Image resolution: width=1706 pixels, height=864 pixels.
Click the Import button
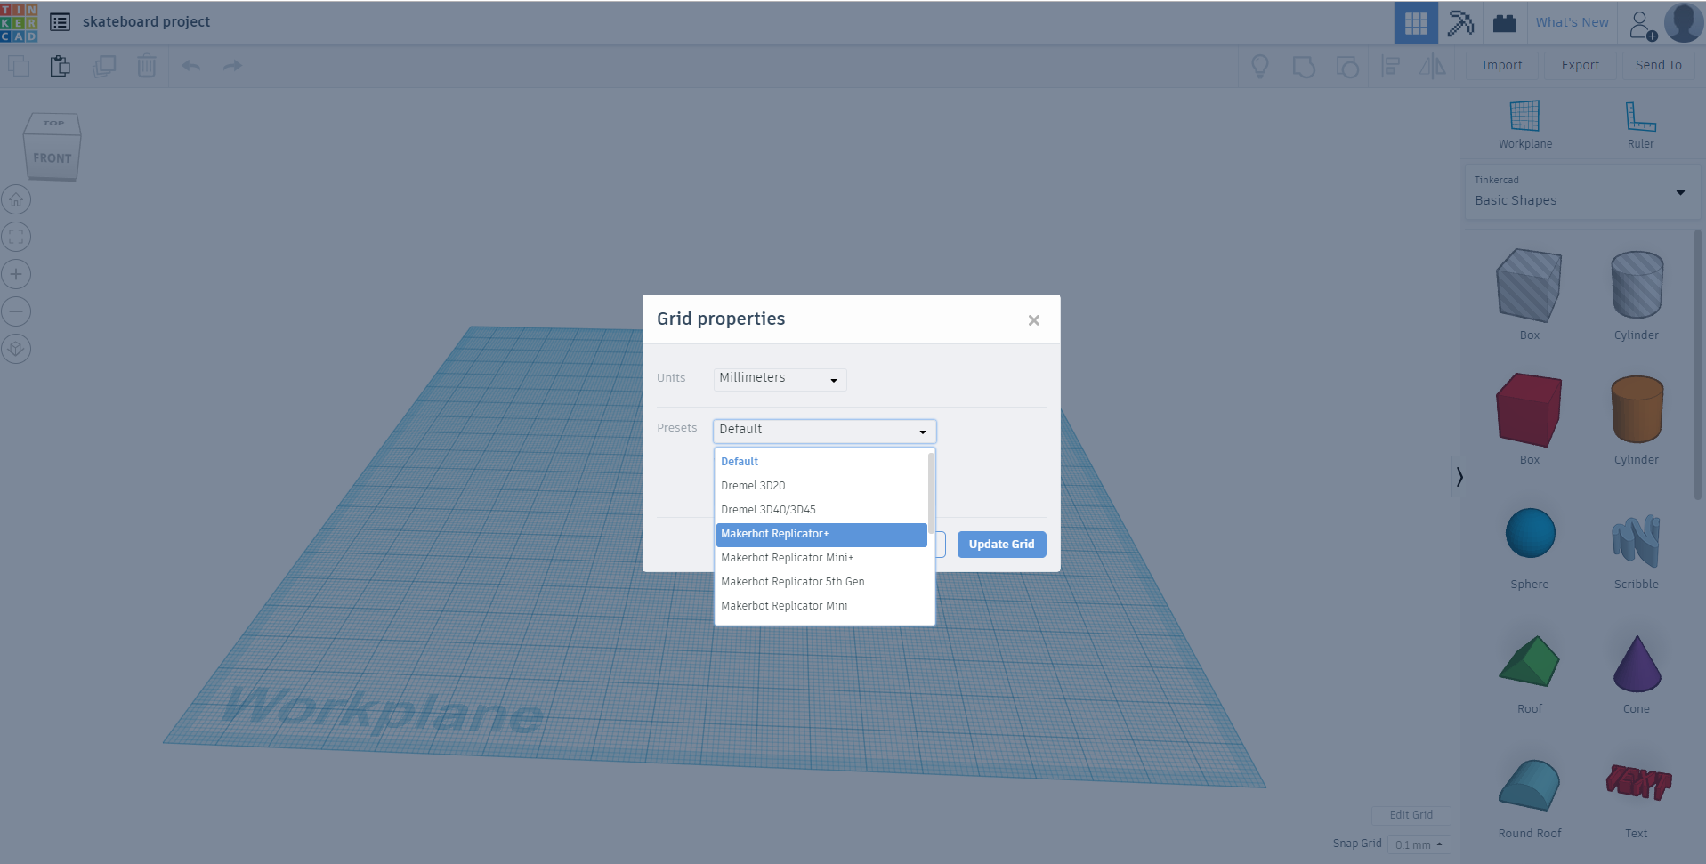click(x=1502, y=66)
